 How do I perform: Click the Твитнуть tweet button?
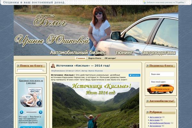[x=134, y=75]
